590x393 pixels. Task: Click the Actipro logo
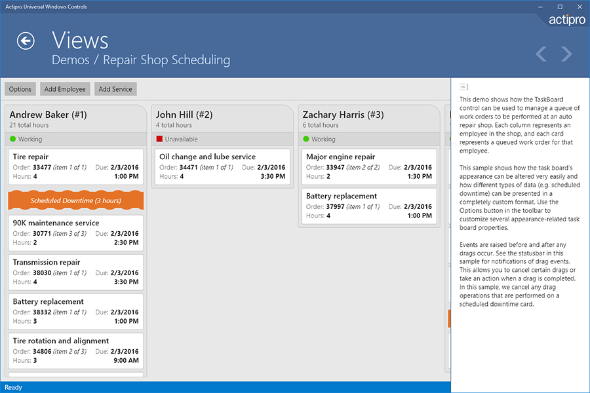[x=568, y=20]
